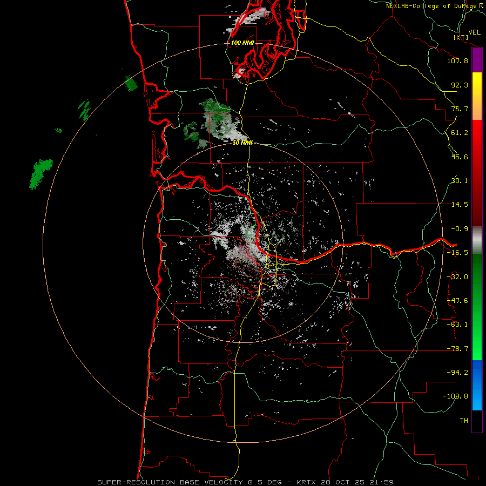Click the 92.3 velocity scale label
Image resolution: width=486 pixels, height=486 pixels.
click(x=460, y=85)
